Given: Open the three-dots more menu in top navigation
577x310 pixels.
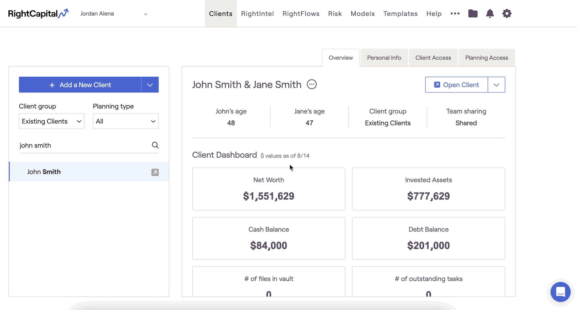Looking at the screenshot, I should pyautogui.click(x=455, y=14).
